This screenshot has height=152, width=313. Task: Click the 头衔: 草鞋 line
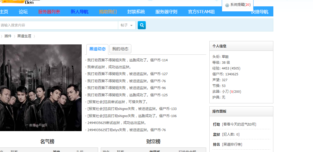(x=220, y=57)
